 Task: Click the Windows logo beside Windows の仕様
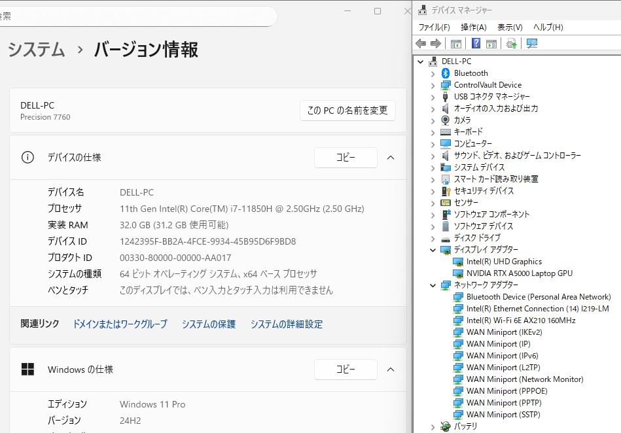click(27, 370)
